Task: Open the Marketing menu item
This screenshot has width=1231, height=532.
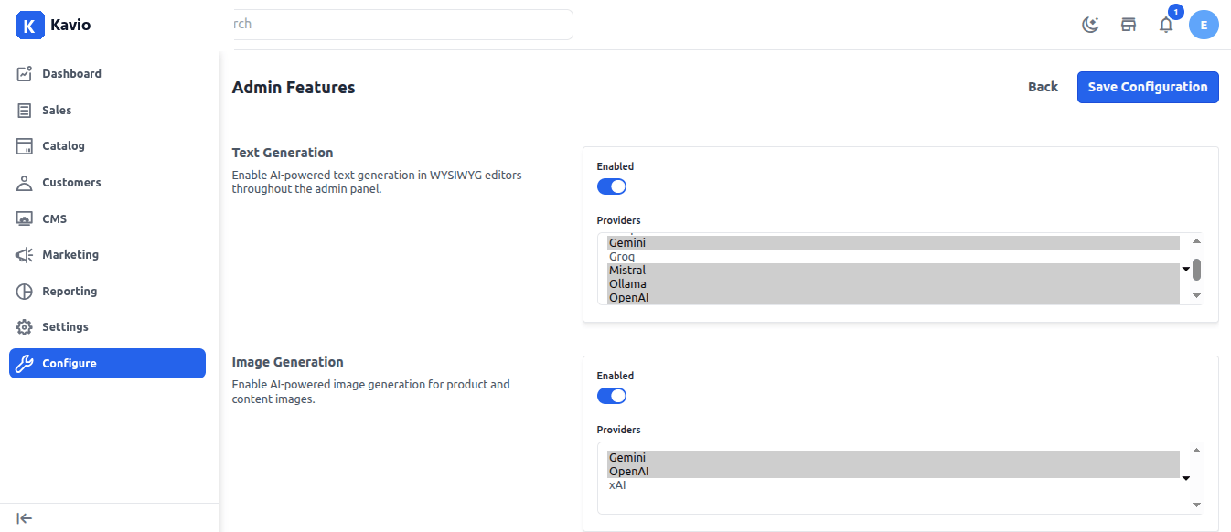Action: (x=107, y=255)
